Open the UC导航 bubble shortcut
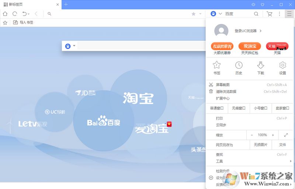The width and height of the screenshot is (295, 189). 55,112
